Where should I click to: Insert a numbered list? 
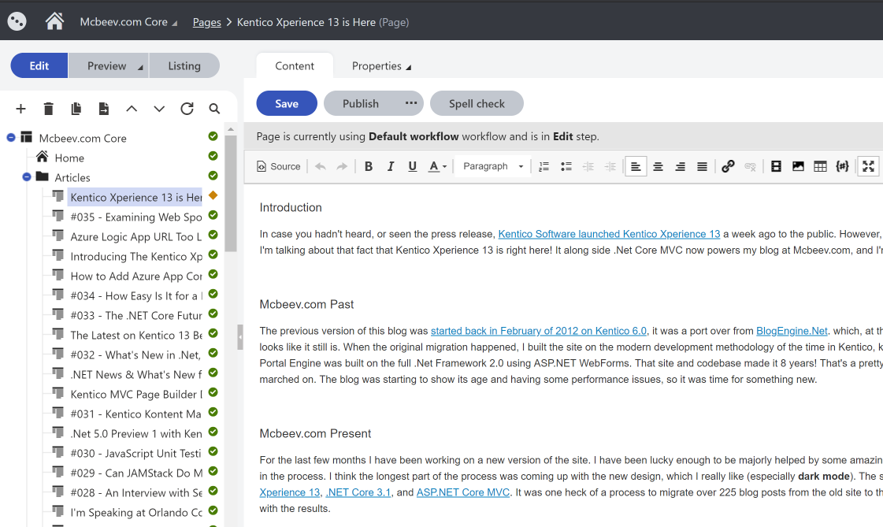[x=544, y=167]
